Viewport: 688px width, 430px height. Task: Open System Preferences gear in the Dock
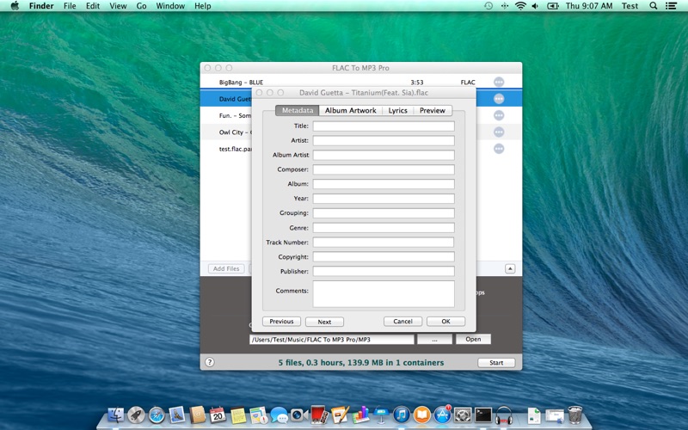point(463,415)
